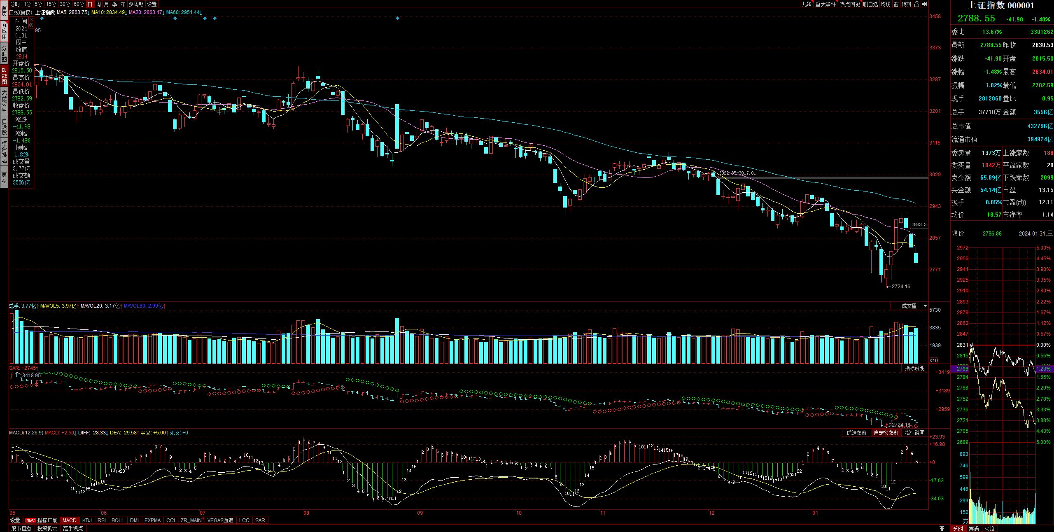This screenshot has height=532, width=1054.
Task: Open top 设置 settings next to 多周期
Action: 152,4
